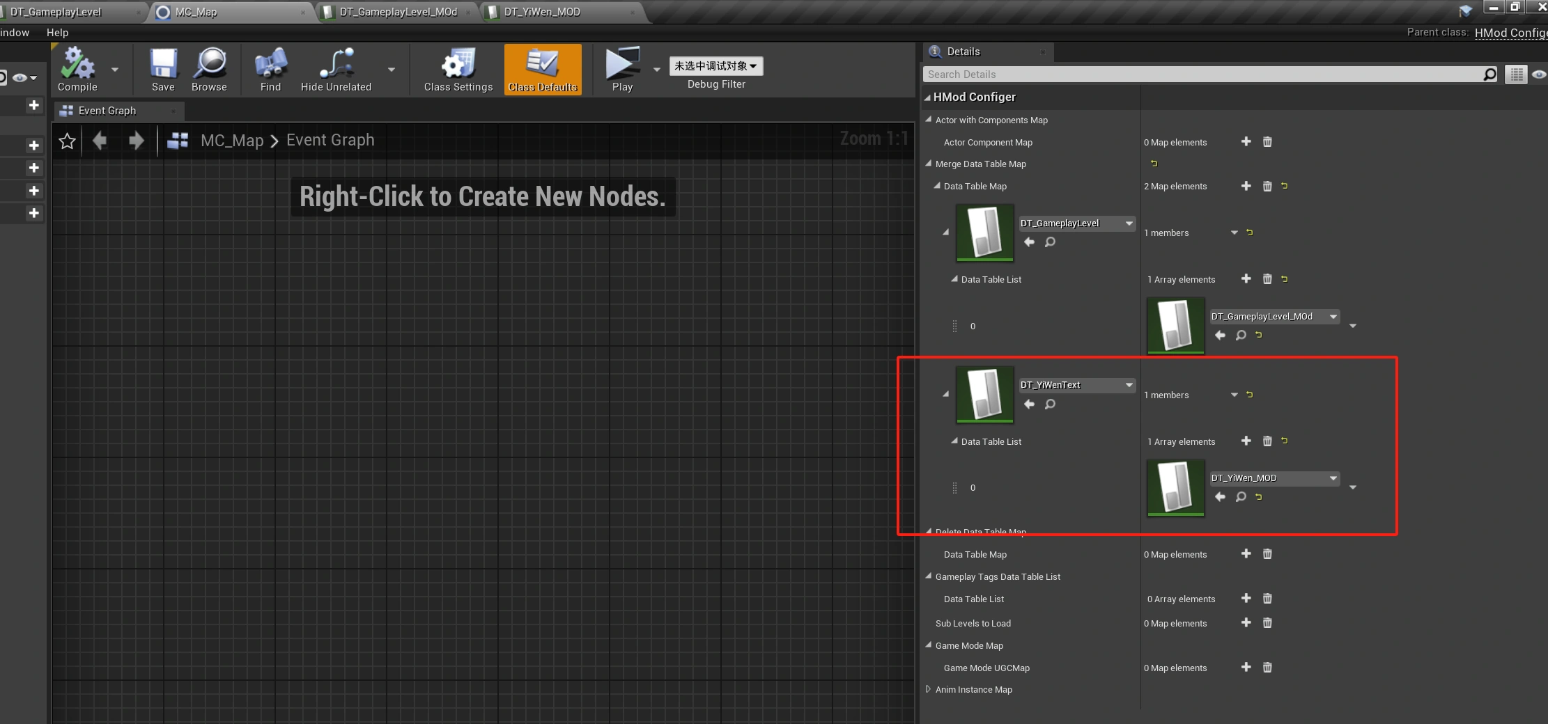Toggle the left panel eye view options

24,77
